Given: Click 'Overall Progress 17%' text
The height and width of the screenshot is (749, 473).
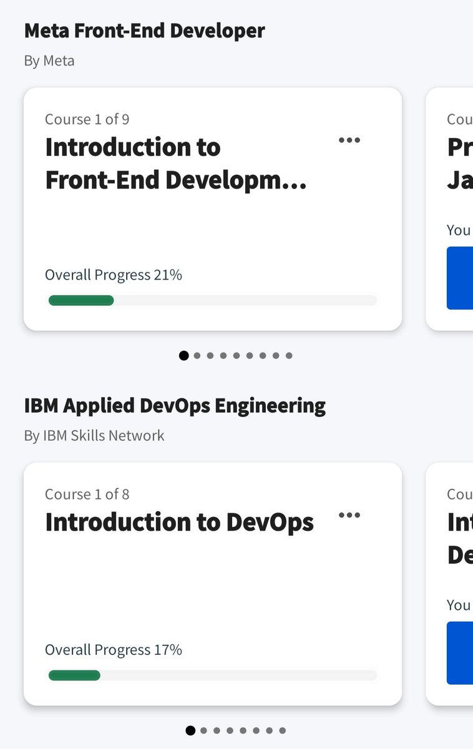Looking at the screenshot, I should pyautogui.click(x=114, y=650).
